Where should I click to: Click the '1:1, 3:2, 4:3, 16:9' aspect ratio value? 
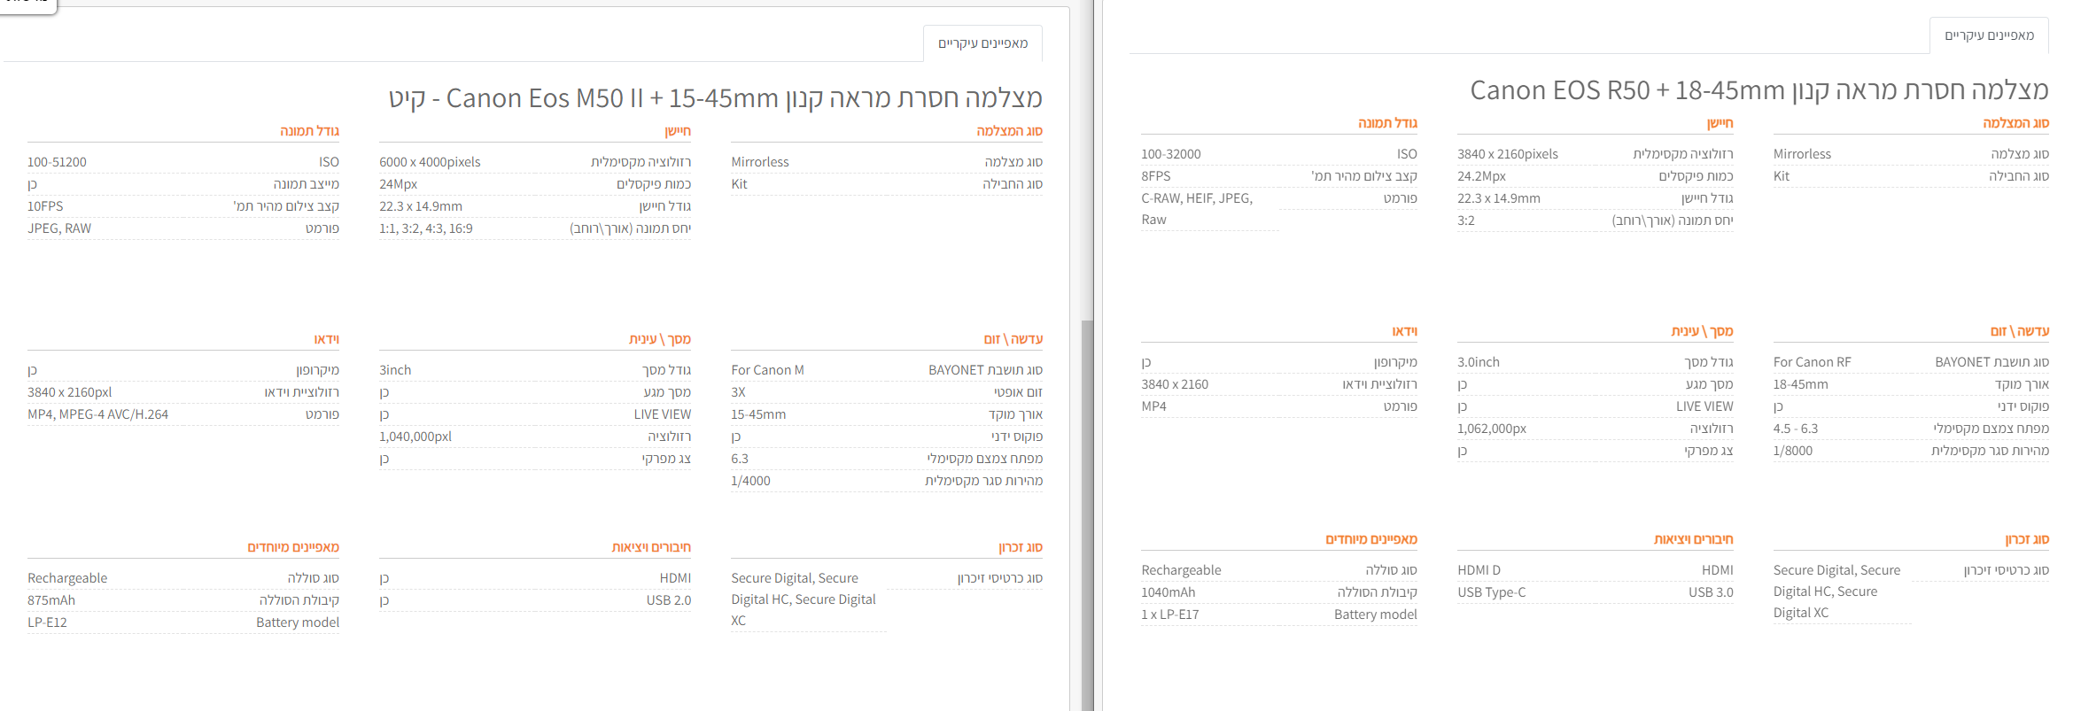pyautogui.click(x=426, y=228)
